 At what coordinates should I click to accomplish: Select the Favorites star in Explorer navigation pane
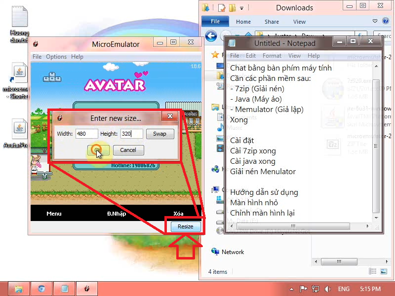215,54
